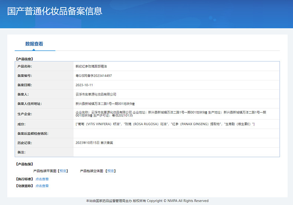
Task: Click the 备案人住所地址 address value
Action: (105, 104)
